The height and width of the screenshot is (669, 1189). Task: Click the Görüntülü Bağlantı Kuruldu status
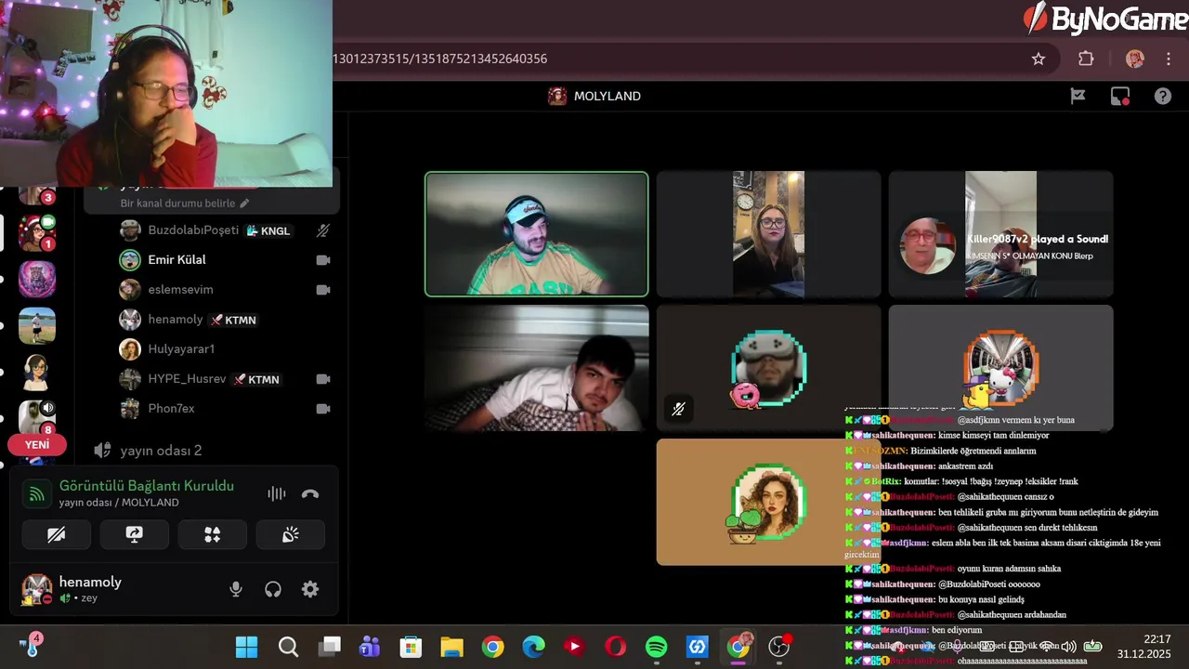[147, 486]
